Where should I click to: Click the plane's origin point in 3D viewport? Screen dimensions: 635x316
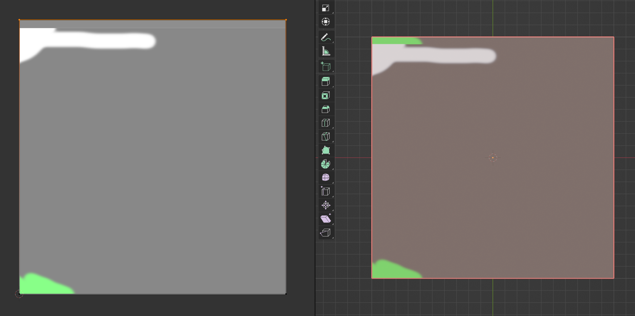click(493, 158)
